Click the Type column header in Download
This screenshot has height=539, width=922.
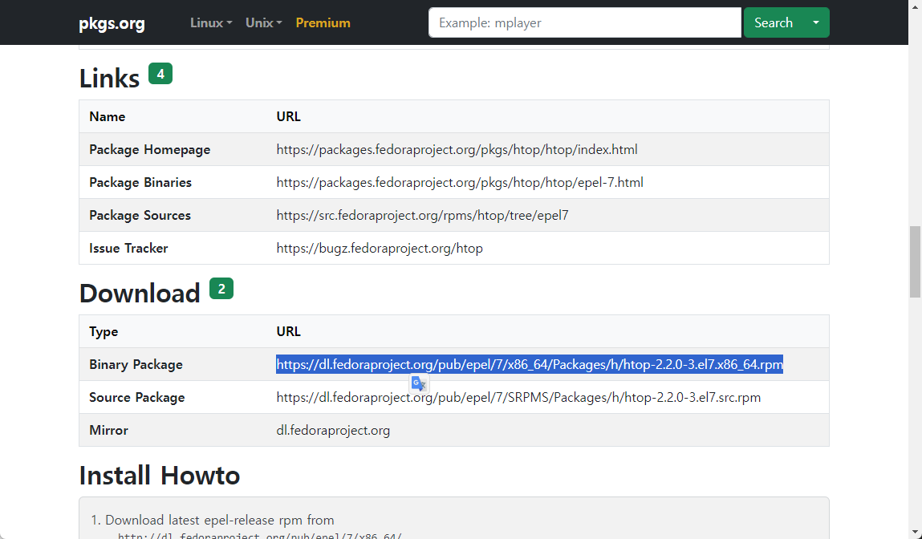pos(104,331)
